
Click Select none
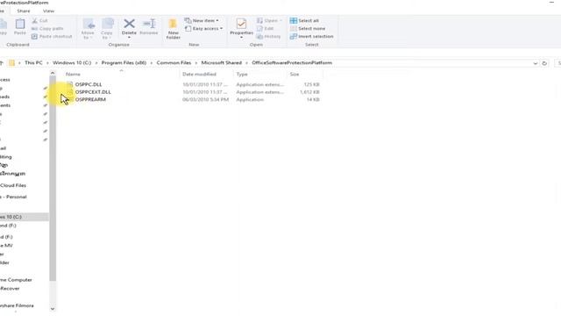308,29
